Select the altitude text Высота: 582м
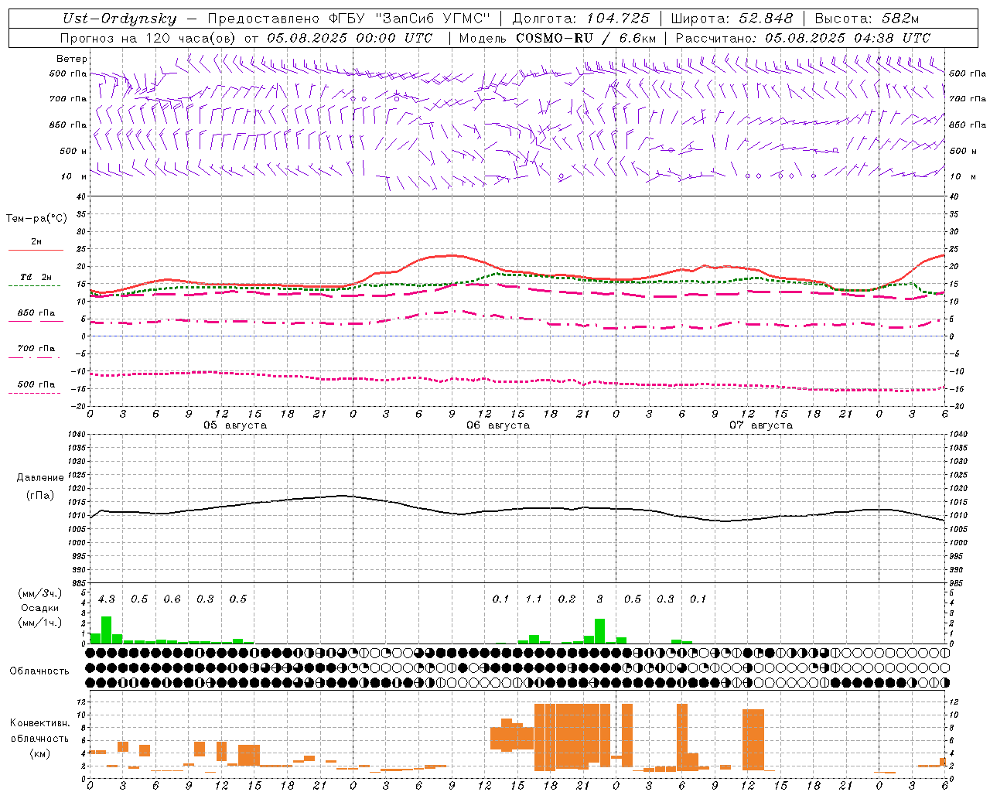Screen dimensions: 990x792 click(867, 19)
